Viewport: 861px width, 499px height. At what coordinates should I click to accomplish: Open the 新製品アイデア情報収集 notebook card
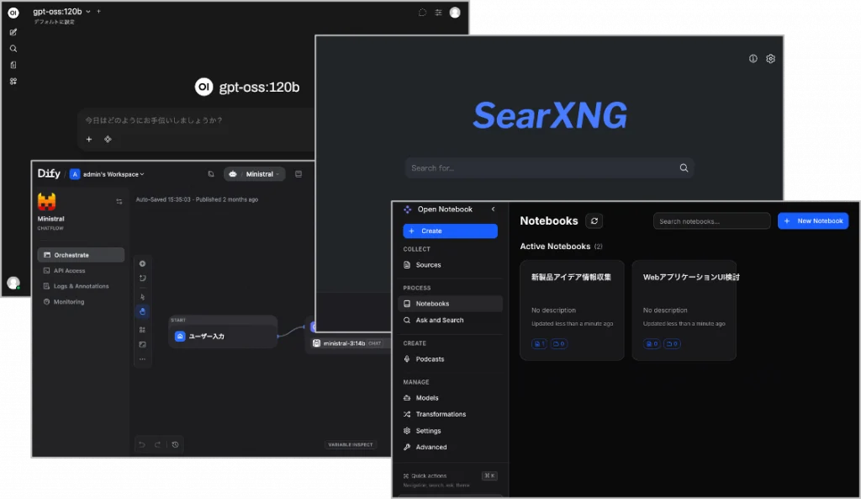pyautogui.click(x=572, y=309)
